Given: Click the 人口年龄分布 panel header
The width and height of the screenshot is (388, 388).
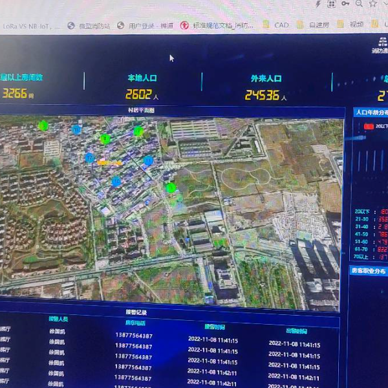Looking at the screenshot, I should (x=371, y=113).
